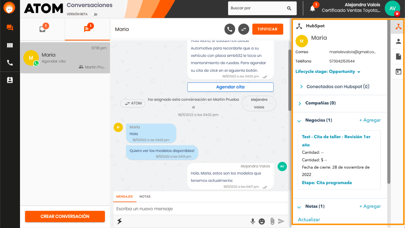Select the documents icon in right sidebar
Image resolution: width=405 pixels, height=228 pixels.
398,56
